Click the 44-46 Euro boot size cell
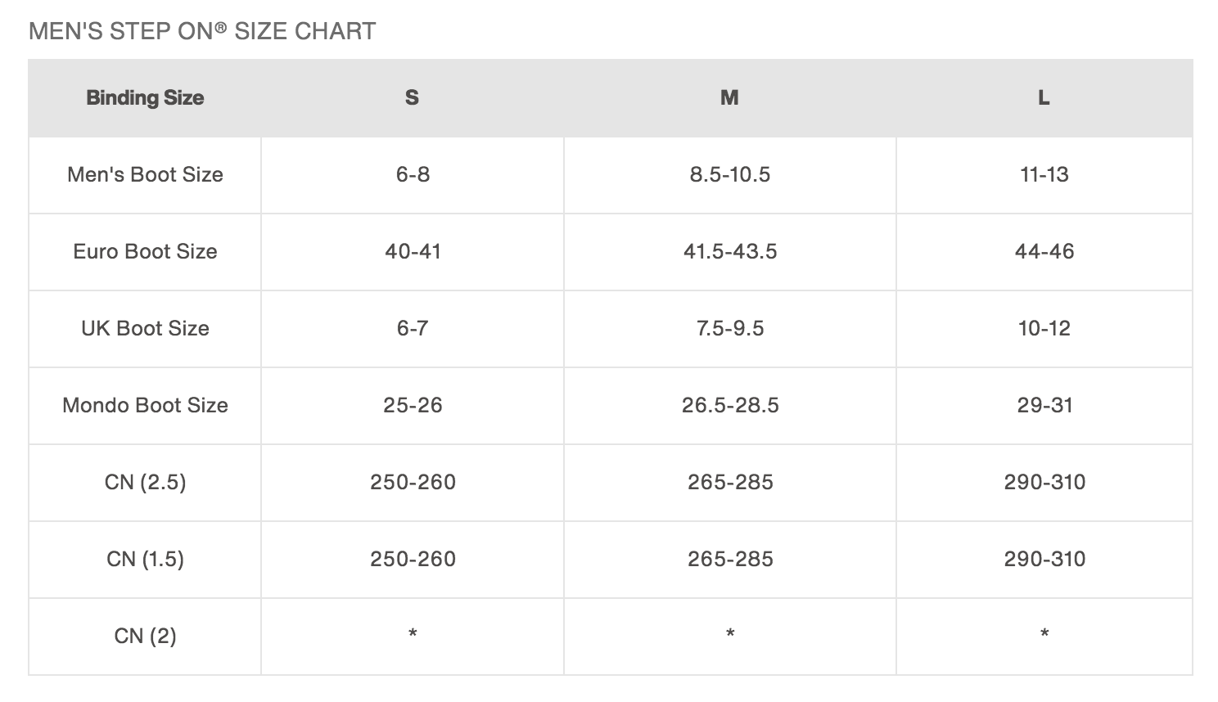1218x702 pixels. click(1044, 252)
